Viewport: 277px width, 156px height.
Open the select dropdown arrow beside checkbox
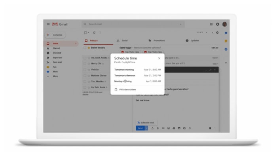click(88, 32)
